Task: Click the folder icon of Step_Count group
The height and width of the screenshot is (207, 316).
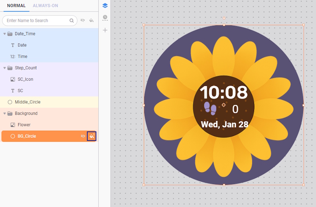Action: point(10,68)
